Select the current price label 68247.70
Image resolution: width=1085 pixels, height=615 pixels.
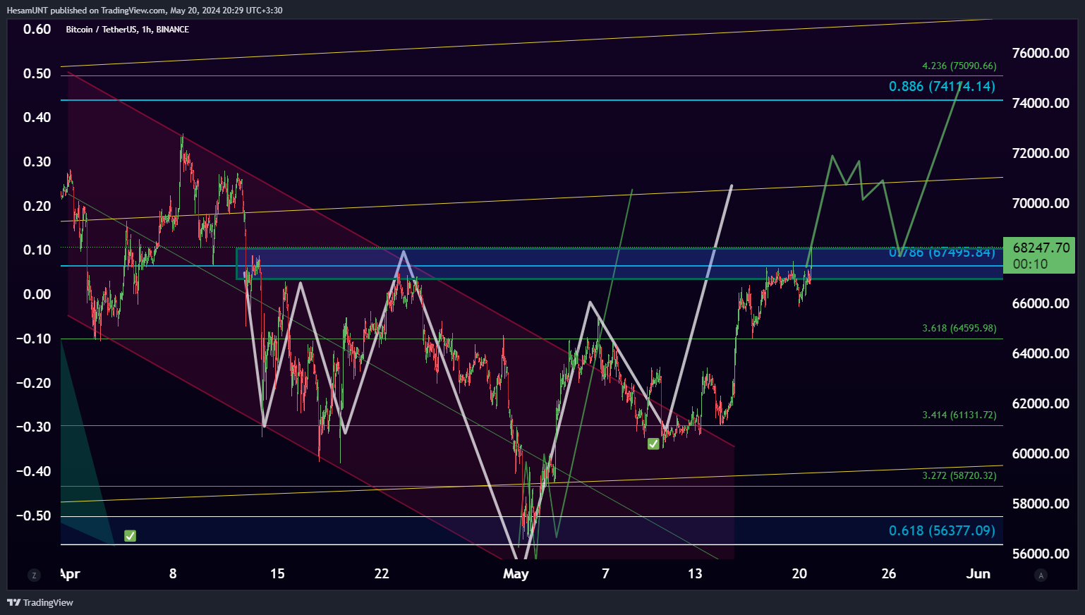[x=1041, y=248]
